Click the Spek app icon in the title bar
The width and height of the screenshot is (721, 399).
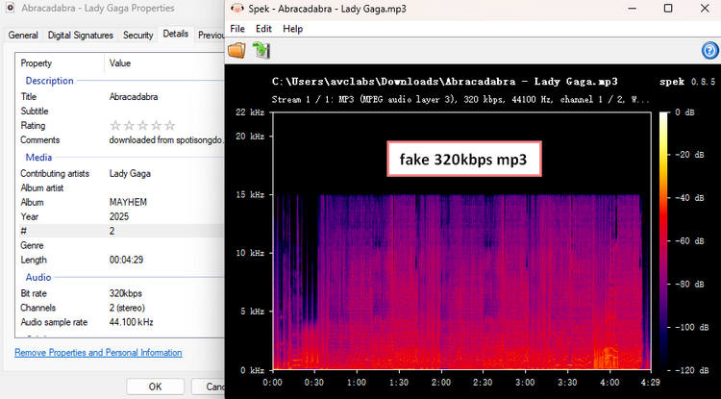point(236,9)
